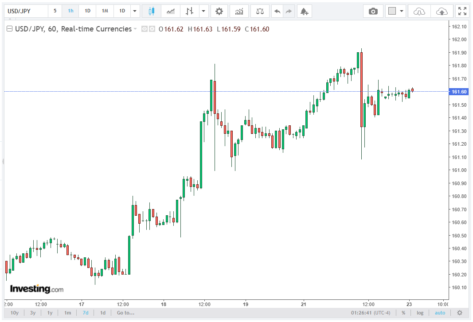Screen dimensions: 473x322
Task: Click the USD/JPY symbol input field
Action: coord(27,12)
